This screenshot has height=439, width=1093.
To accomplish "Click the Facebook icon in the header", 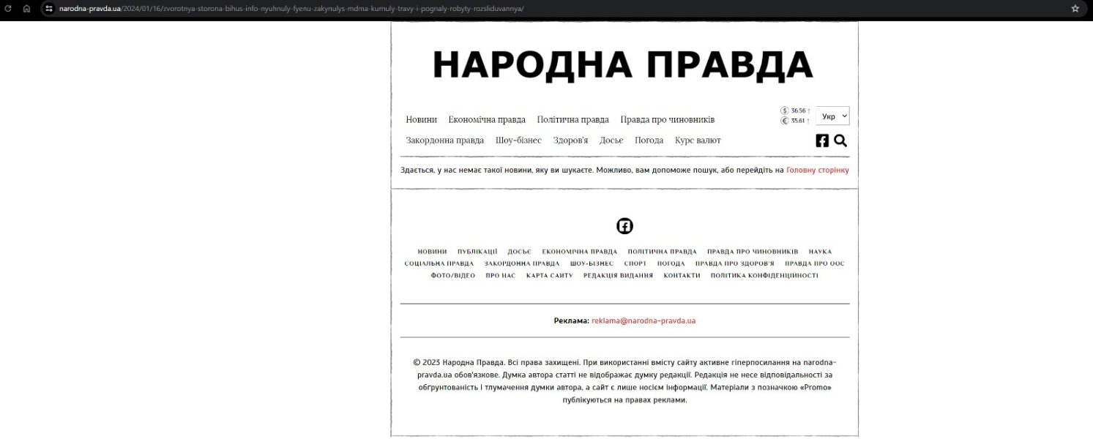I will click(x=822, y=140).
